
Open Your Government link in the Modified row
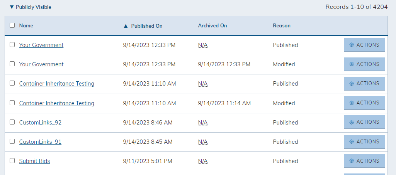41,64
